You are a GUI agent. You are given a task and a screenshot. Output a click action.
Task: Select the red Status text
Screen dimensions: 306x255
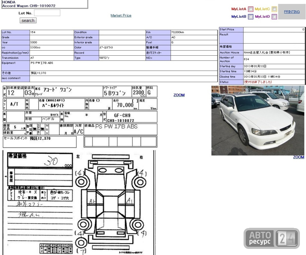pos(258,82)
